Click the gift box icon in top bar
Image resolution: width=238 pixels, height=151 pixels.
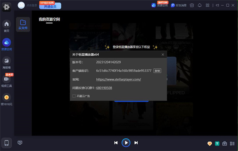tap(192, 5)
